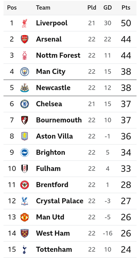Click the GD column header
140x258 pixels.
point(108,8)
